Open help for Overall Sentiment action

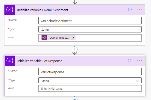click(130, 10)
